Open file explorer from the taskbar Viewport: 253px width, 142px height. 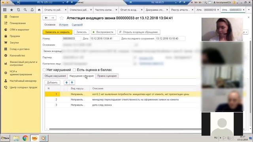pyautogui.click(x=16, y=138)
